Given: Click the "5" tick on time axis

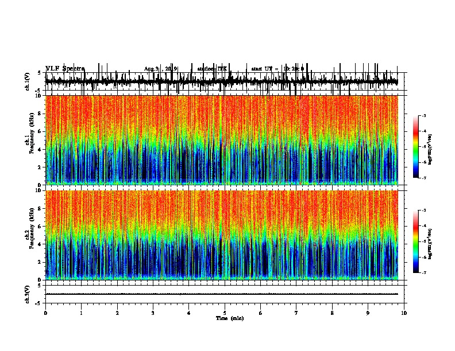Looking at the screenshot, I should click(x=225, y=313).
